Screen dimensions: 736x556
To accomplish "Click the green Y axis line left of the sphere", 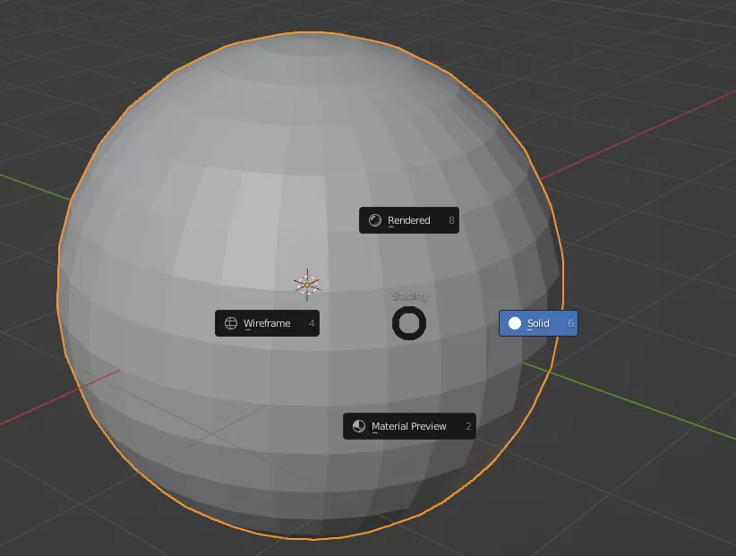I will (x=27, y=184).
